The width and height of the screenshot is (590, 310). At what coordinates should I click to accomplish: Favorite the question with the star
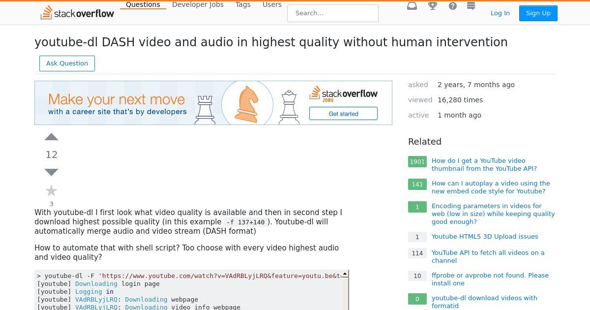(x=51, y=190)
